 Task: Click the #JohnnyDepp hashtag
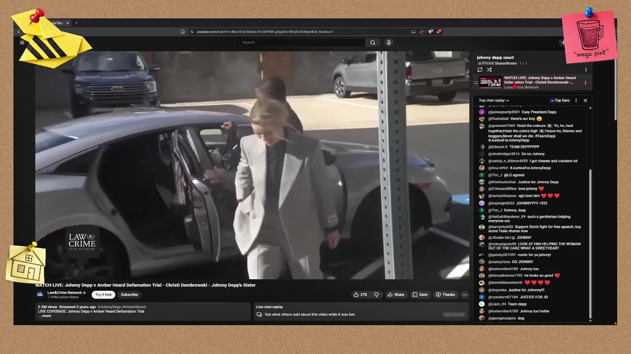tap(109, 307)
